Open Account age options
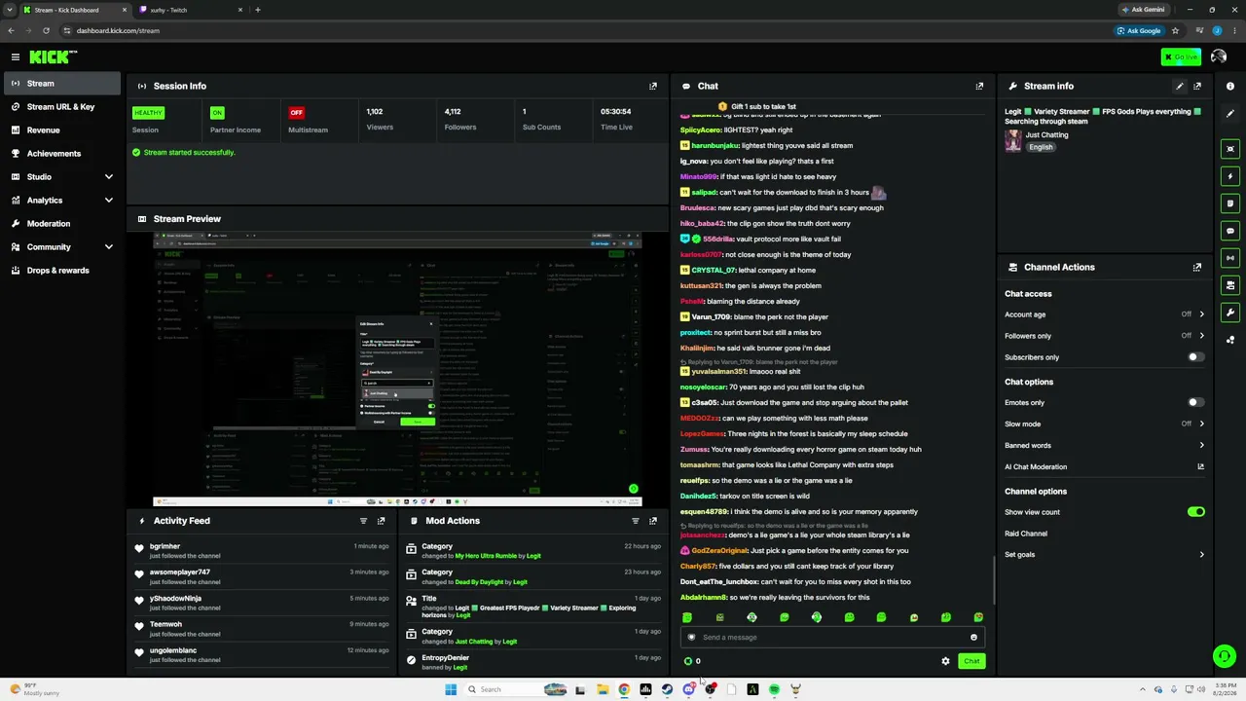This screenshot has width=1246, height=701. pyautogui.click(x=1105, y=314)
